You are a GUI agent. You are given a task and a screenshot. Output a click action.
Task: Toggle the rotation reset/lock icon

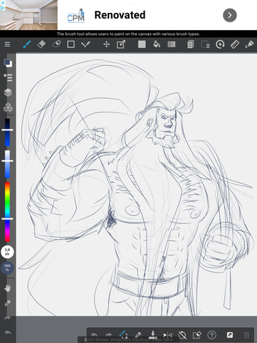[182, 335]
